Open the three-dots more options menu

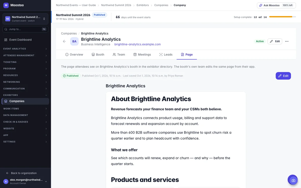(x=287, y=41)
